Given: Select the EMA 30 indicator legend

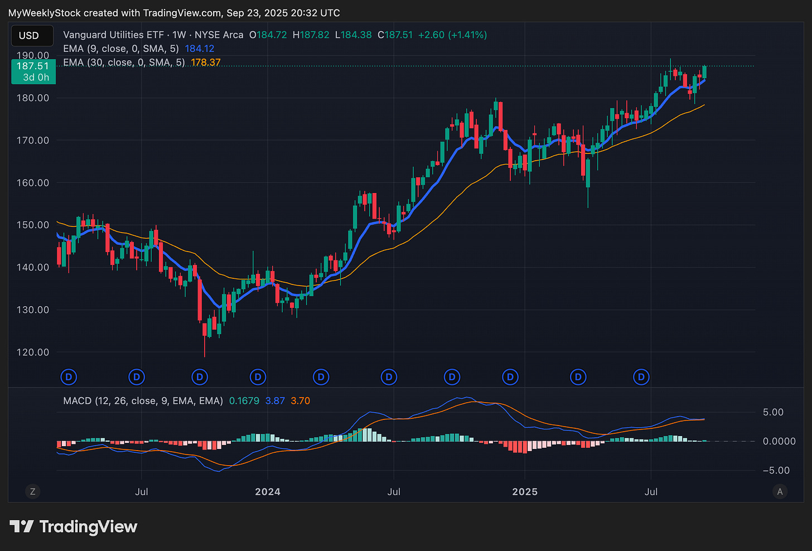Looking at the screenshot, I should [124, 62].
